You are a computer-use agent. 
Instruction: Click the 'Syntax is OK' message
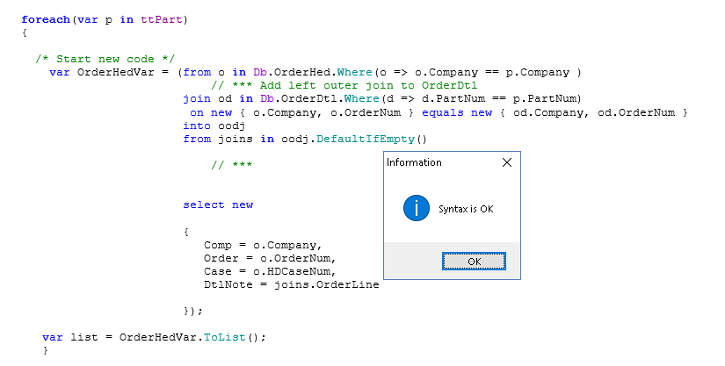(x=466, y=209)
